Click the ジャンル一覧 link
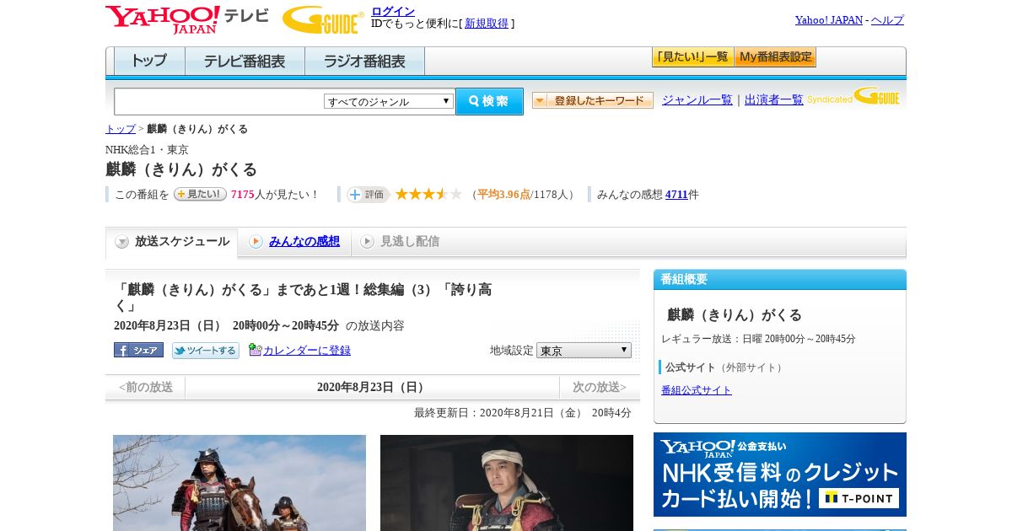Image resolution: width=1012 pixels, height=531 pixels. [x=697, y=100]
